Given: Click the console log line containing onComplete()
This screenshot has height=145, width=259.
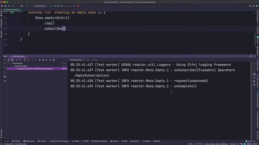Looking at the screenshot, I should pyautogui.click(x=134, y=86).
